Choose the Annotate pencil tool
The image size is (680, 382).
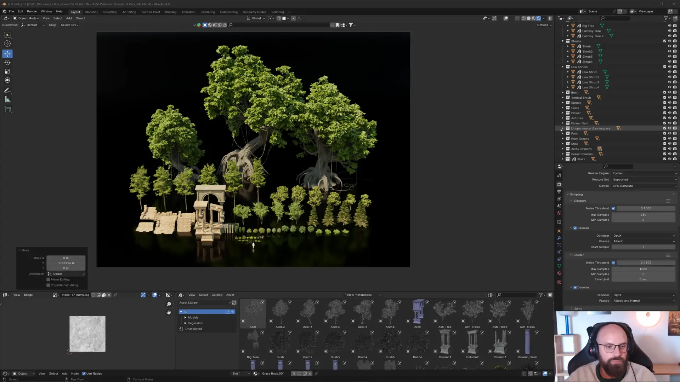click(7, 91)
